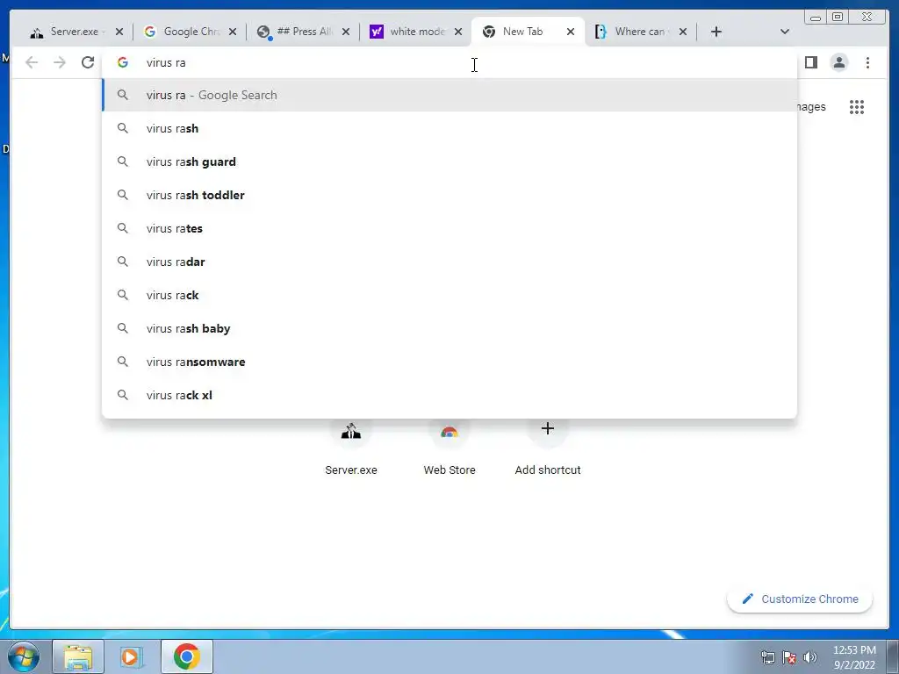Screen dimensions: 899x674
Task: Close the Google Chrome tab
Action: pos(232,32)
